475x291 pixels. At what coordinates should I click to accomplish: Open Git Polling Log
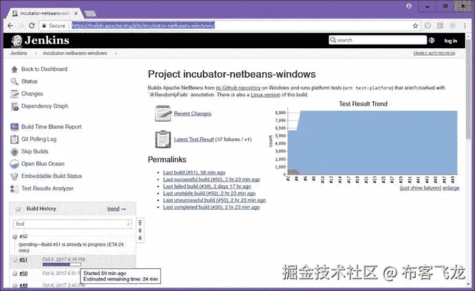(x=39, y=139)
